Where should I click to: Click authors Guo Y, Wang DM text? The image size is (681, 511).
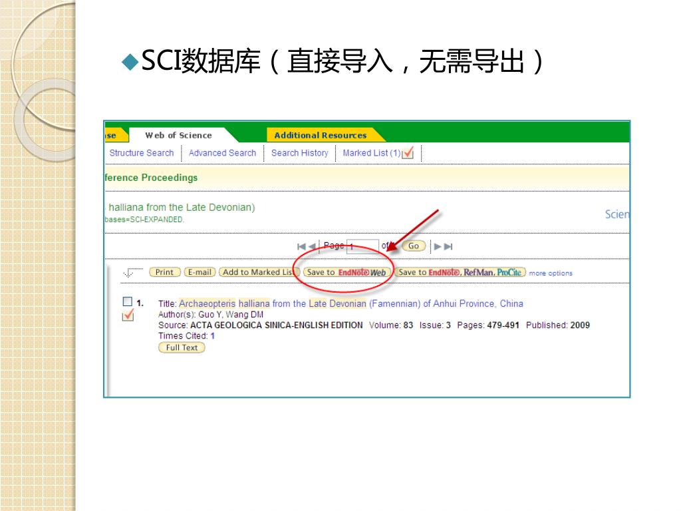pos(231,314)
